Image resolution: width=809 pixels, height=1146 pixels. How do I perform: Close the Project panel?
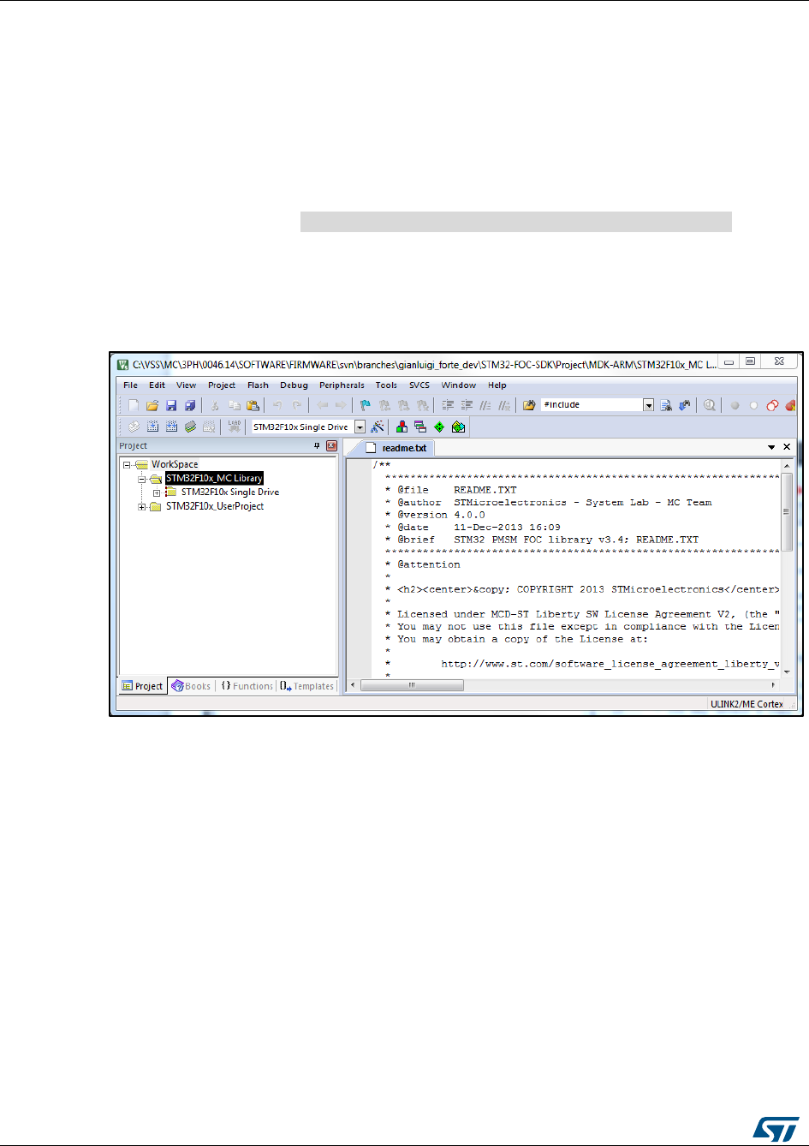coord(331,446)
